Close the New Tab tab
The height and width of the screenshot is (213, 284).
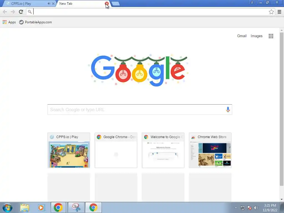coord(107,3)
